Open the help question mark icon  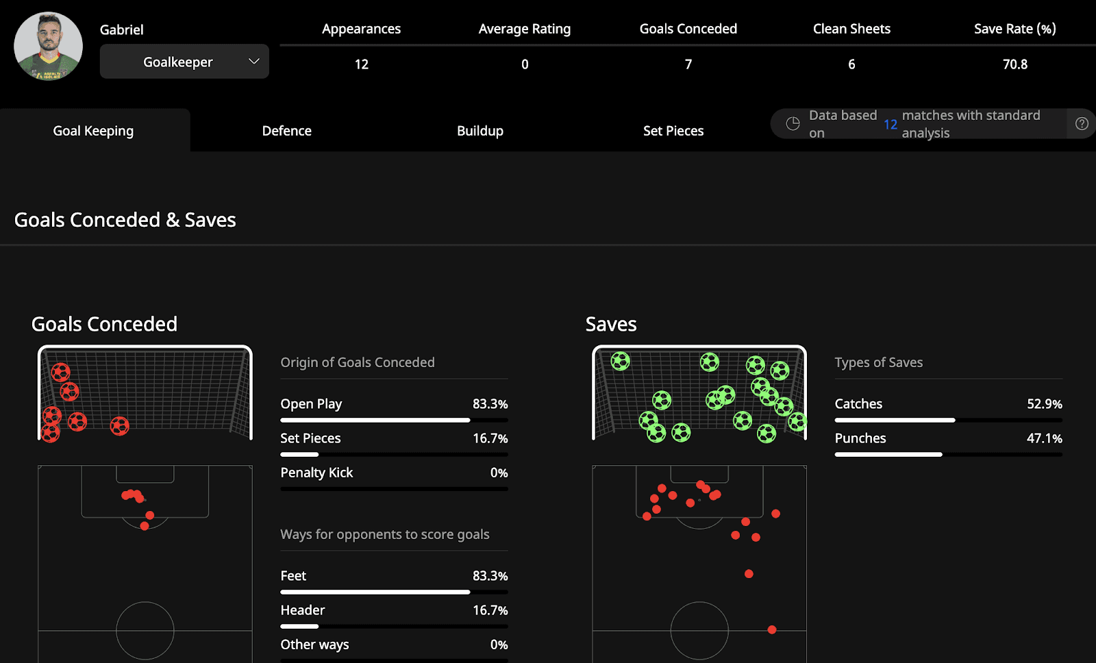(x=1082, y=124)
